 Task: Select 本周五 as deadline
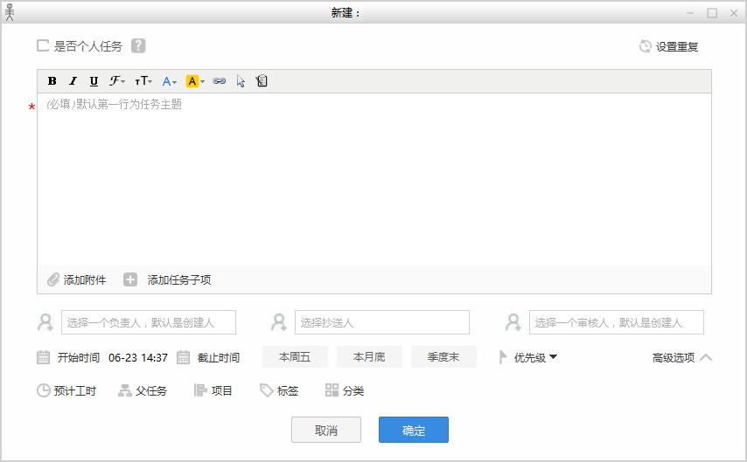click(x=295, y=357)
